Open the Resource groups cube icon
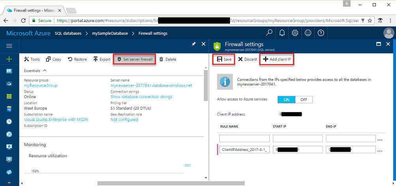This screenshot has height=186, width=396. (9, 84)
